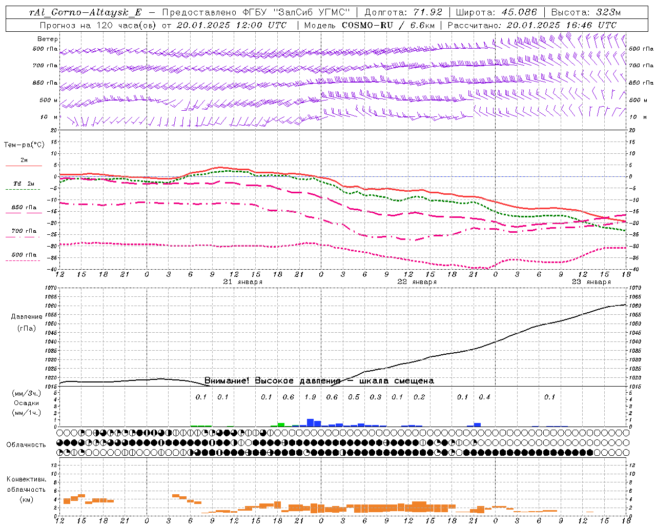Click the 'Высота: 323м' header value
The height and width of the screenshot is (525, 656).
[x=586, y=12]
